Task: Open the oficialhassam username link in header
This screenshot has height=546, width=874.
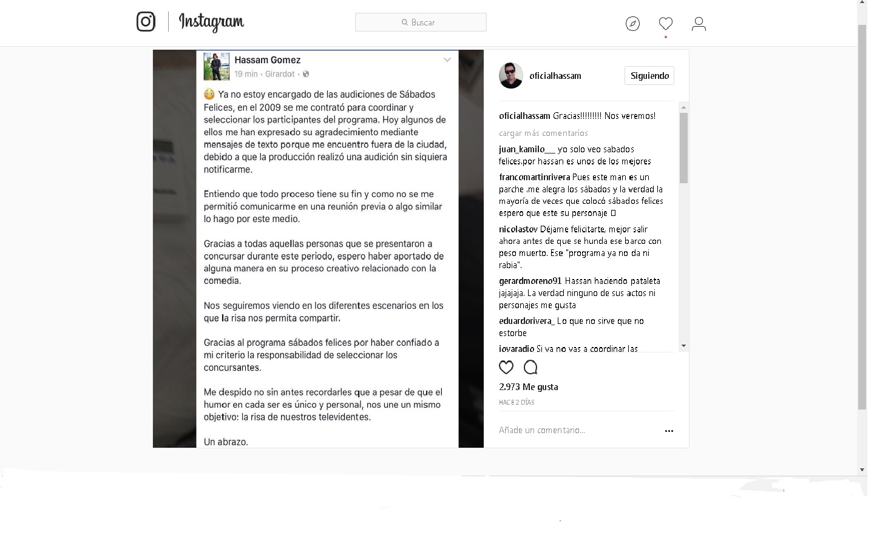Action: [555, 76]
